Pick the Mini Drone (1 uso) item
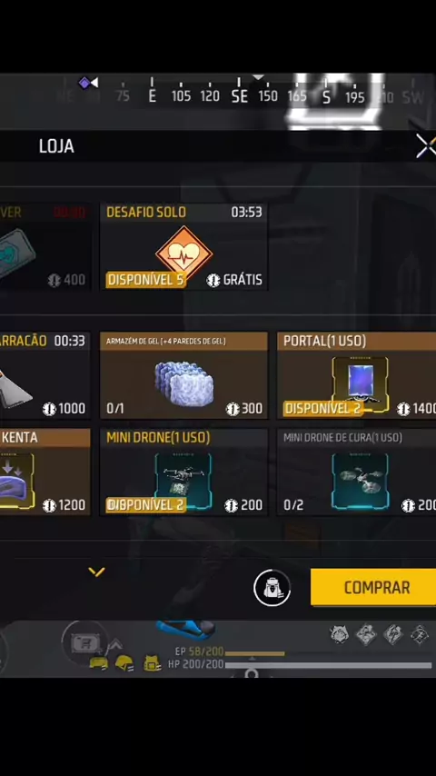The width and height of the screenshot is (436, 776). 183,473
